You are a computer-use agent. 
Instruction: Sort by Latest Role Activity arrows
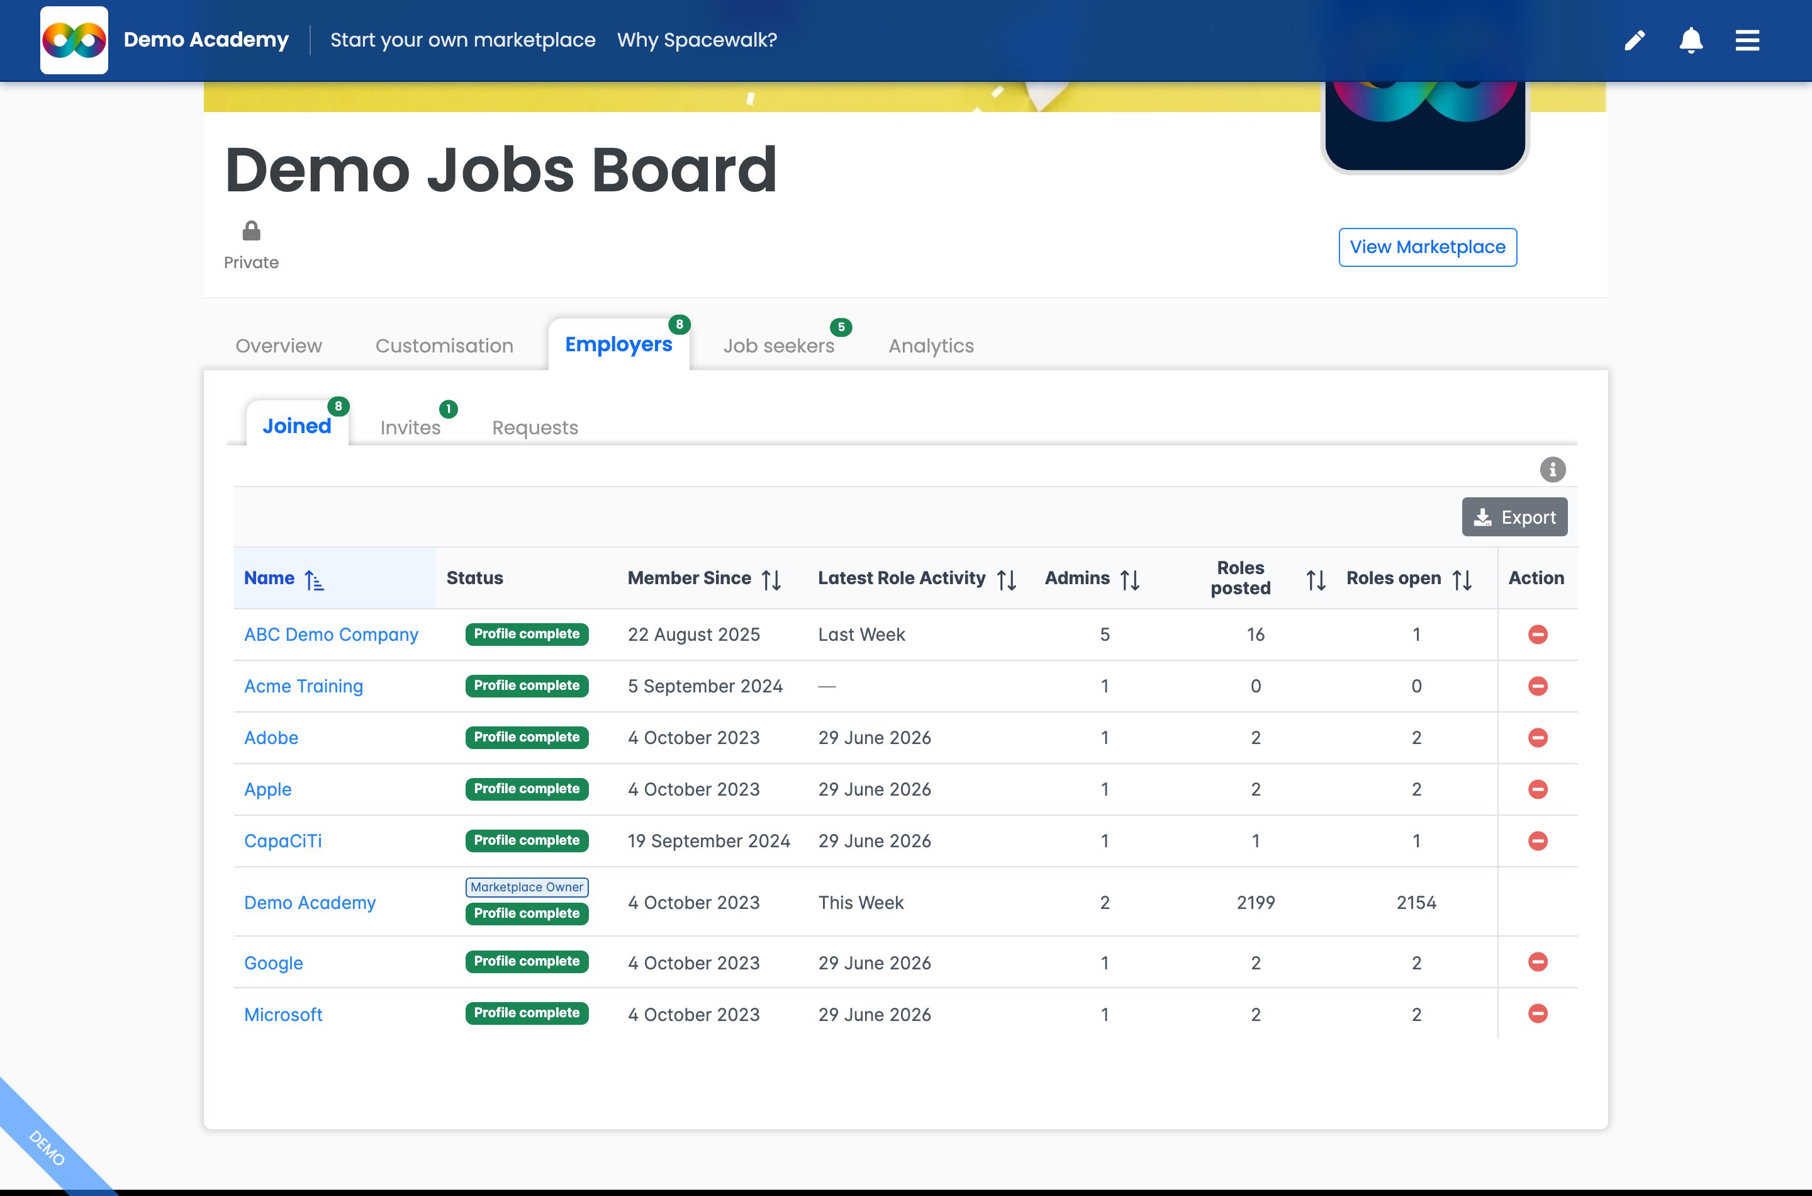click(1006, 580)
